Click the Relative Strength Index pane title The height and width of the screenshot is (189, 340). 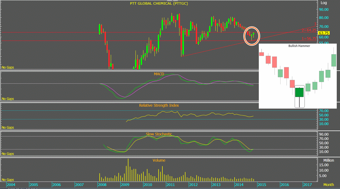[159, 105]
